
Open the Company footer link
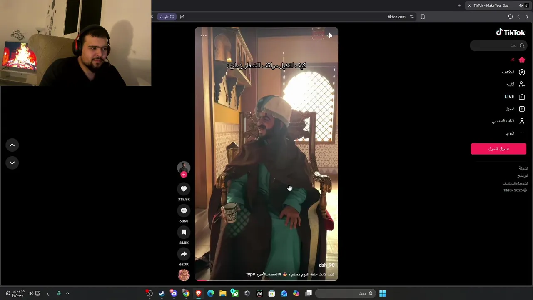tap(523, 168)
